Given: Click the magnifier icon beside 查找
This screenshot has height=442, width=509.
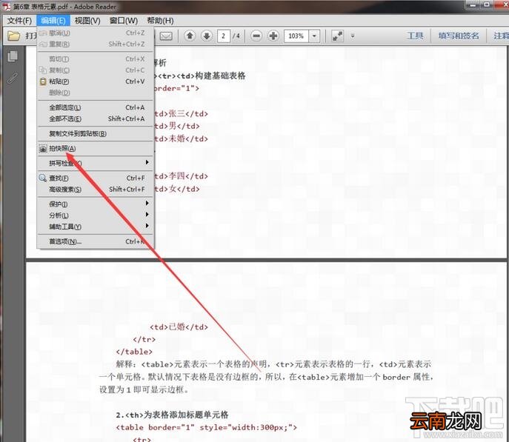Looking at the screenshot, I should [42, 178].
